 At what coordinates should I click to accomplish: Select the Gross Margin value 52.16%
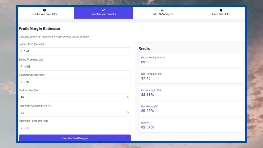[147, 95]
